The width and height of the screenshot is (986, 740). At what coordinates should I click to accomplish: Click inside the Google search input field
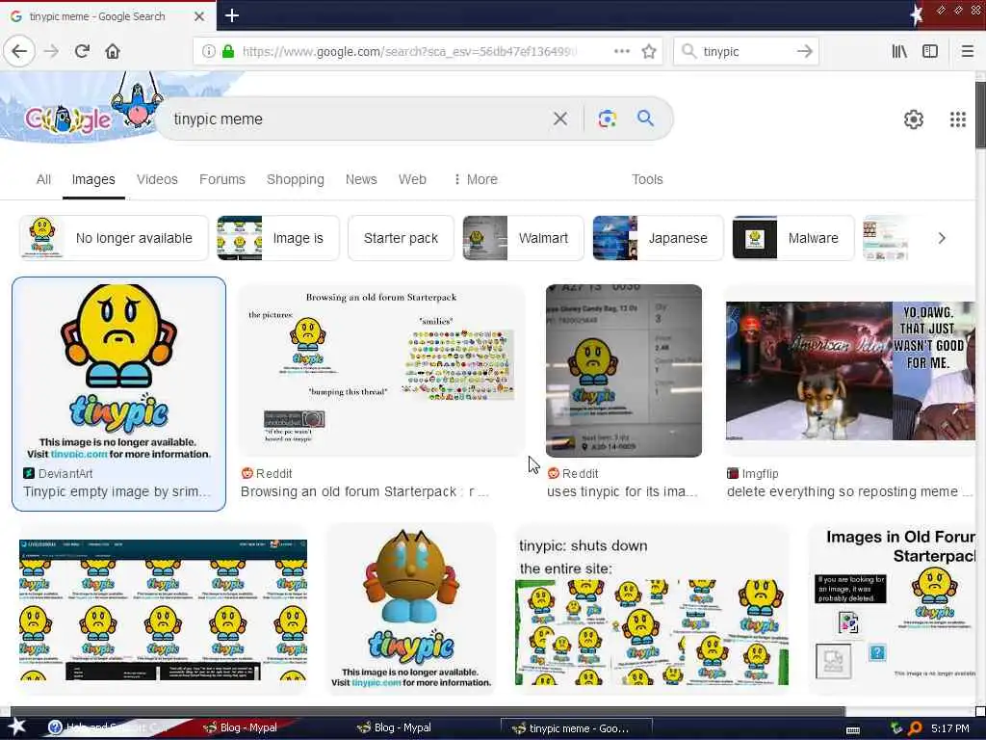coord(358,119)
